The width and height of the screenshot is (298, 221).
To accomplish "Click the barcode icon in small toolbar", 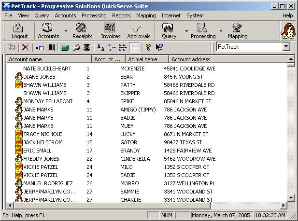I will [x=51, y=47].
